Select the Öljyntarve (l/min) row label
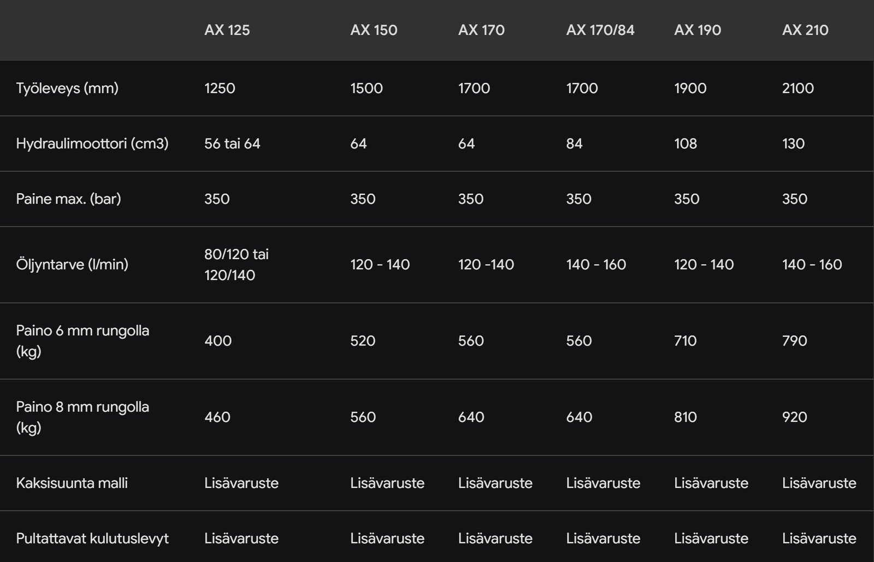Screen dimensions: 874x562 pyautogui.click(x=72, y=265)
